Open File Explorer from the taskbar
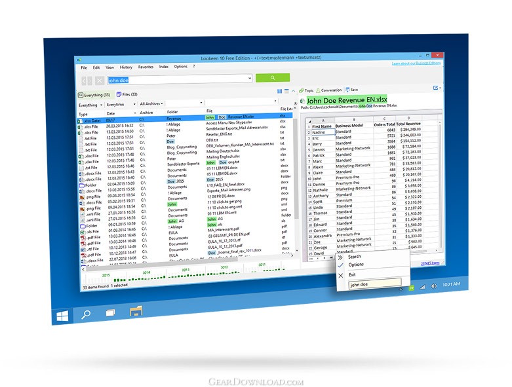The height and width of the screenshot is (387, 512). click(x=136, y=311)
